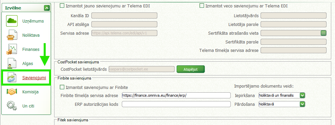The width and height of the screenshot is (335, 125).
Task: Open the Iepirkšana dropdown list
Action: click(302, 95)
